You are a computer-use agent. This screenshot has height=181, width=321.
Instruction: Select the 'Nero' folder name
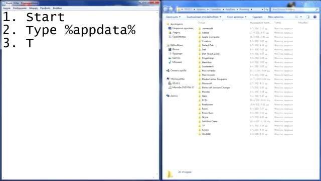click(204, 96)
